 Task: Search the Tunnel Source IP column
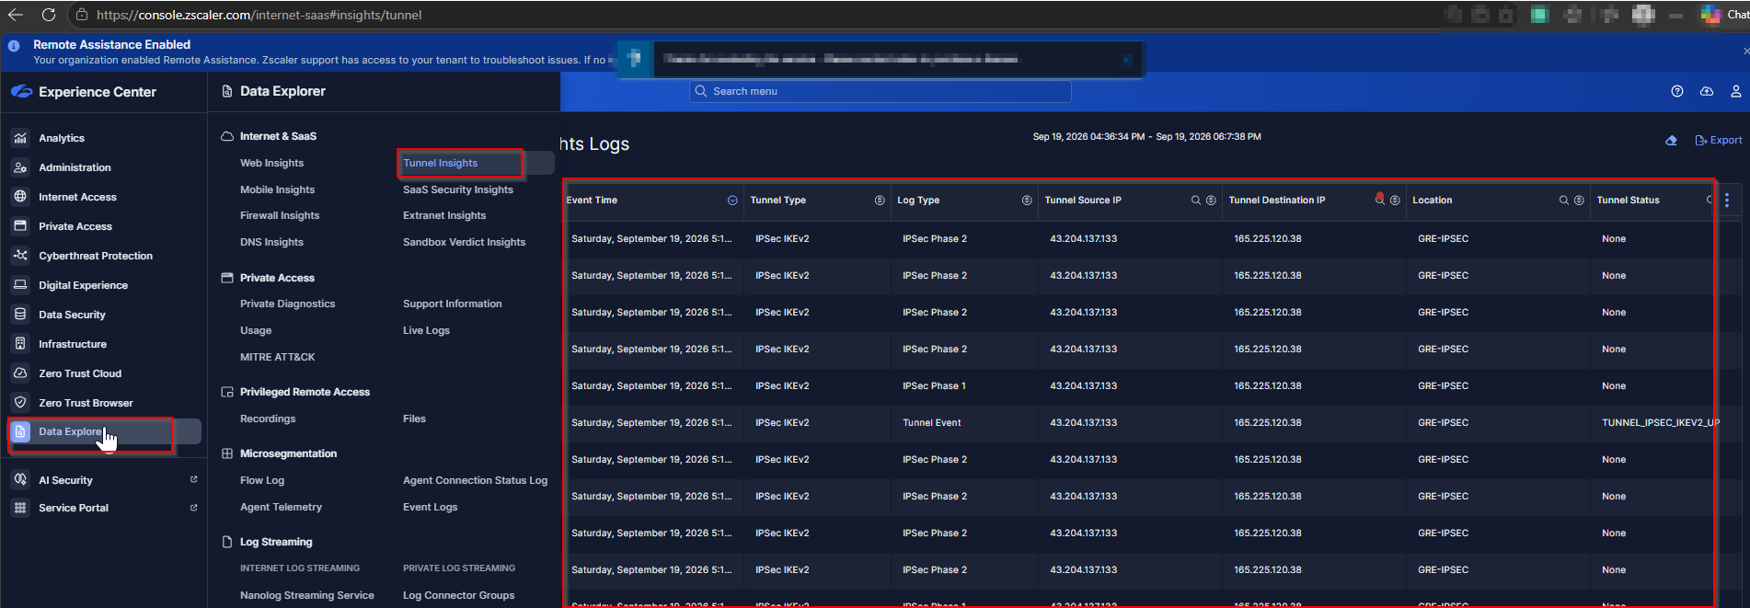1196,201
